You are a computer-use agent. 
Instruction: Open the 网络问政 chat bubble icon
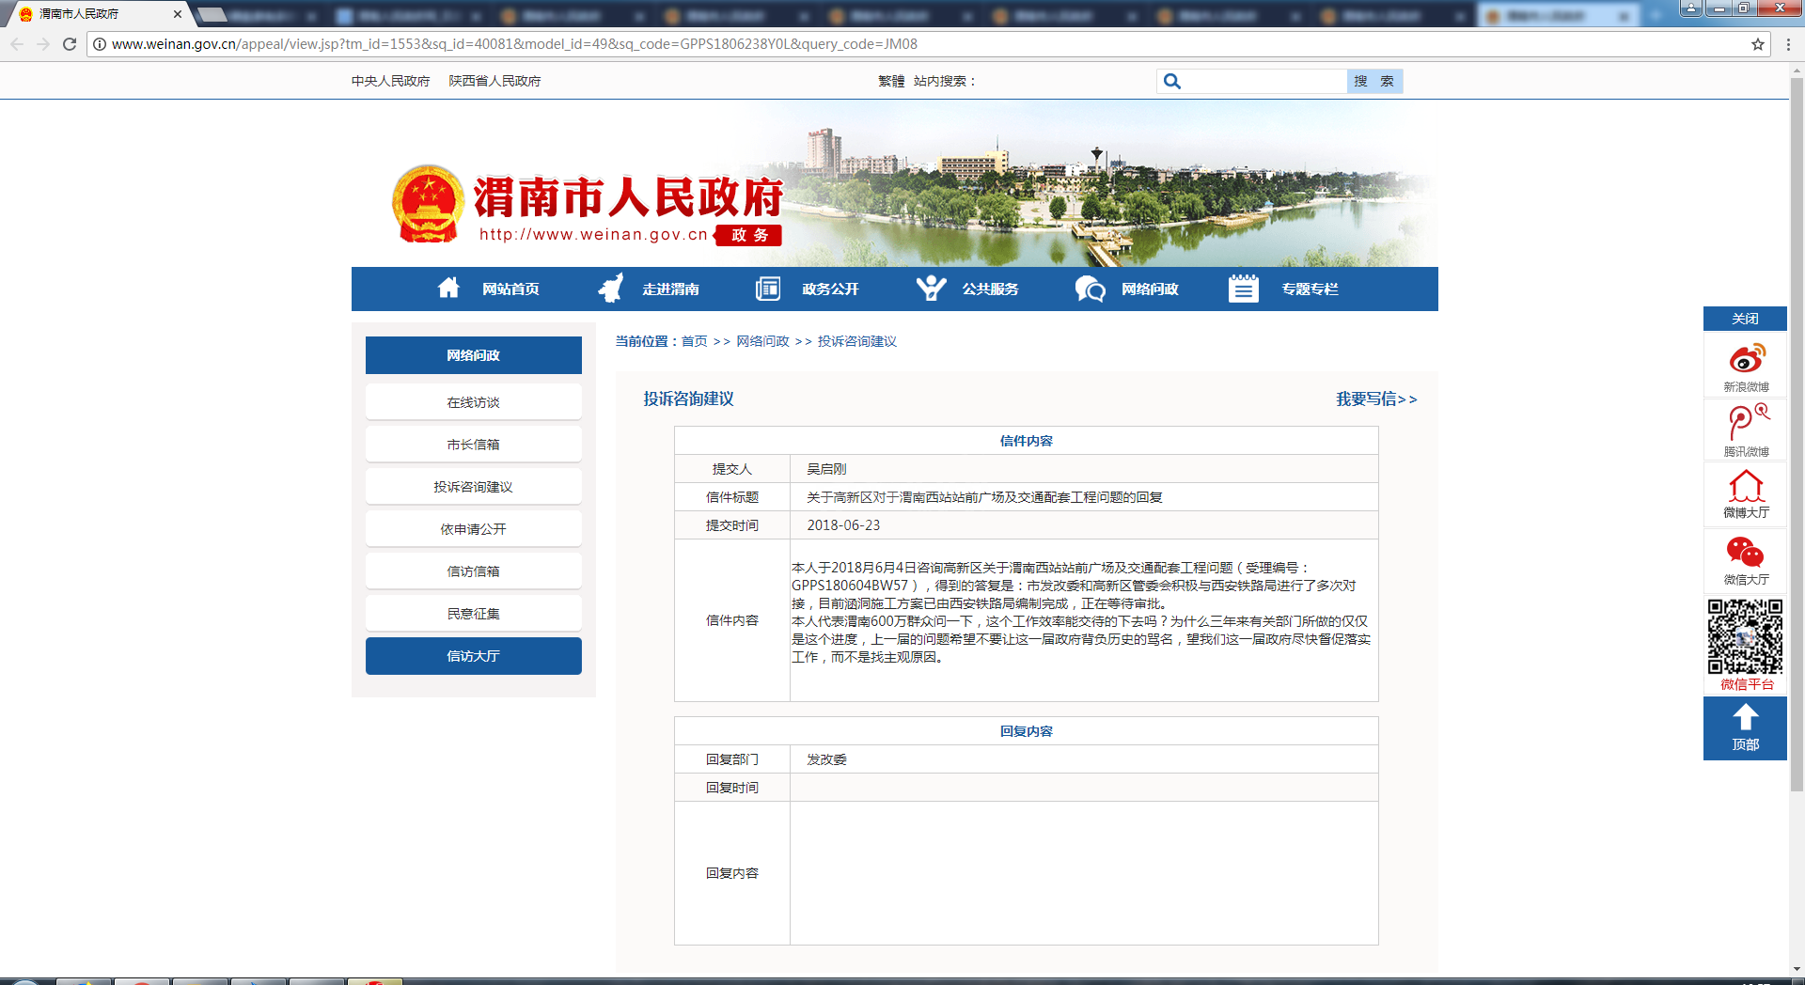1090,289
